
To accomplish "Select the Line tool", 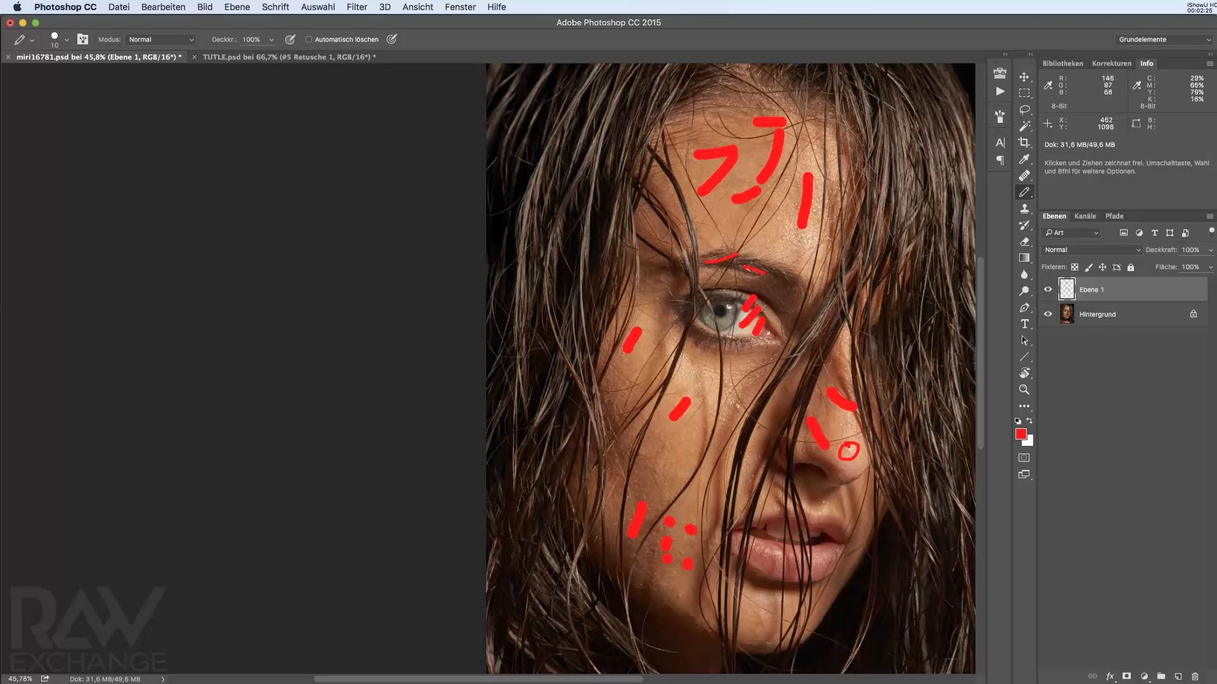I will [x=1024, y=357].
